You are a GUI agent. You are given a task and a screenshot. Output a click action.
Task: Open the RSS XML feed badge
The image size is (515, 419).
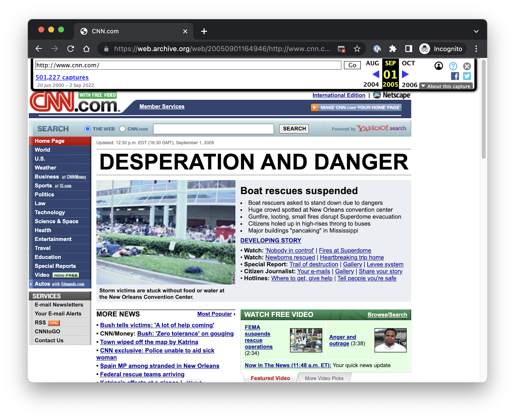54,323
